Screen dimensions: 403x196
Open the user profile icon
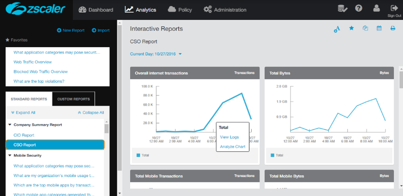click(x=376, y=8)
